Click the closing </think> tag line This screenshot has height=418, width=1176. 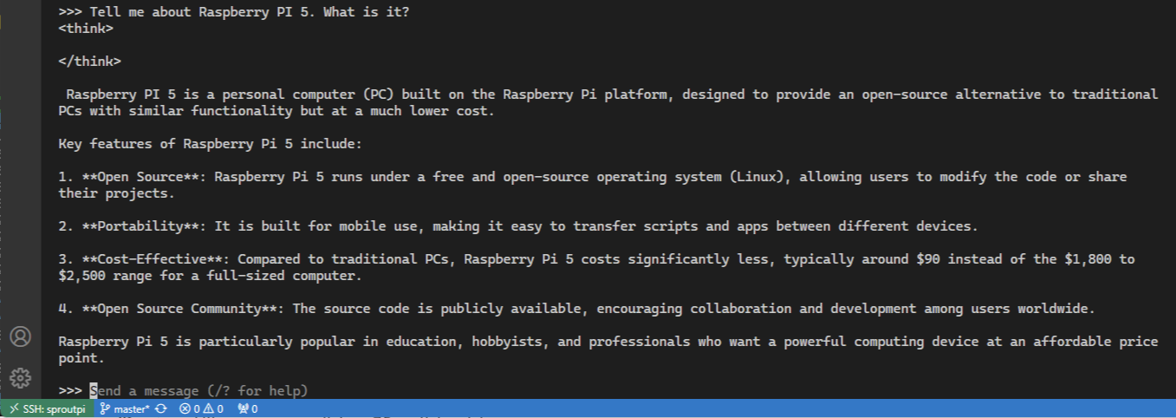(x=90, y=62)
